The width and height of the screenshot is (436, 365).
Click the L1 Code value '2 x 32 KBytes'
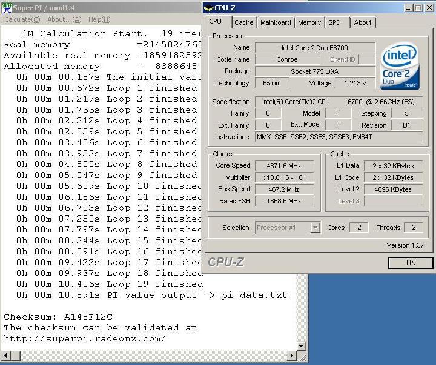click(393, 177)
